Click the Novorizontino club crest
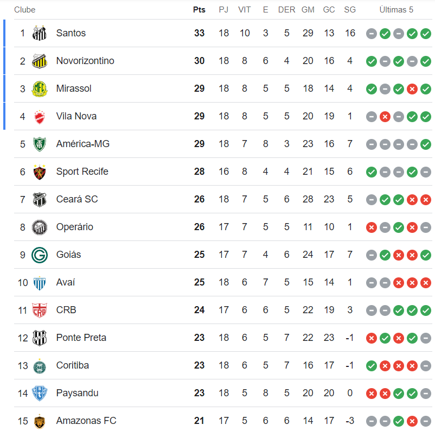This screenshot has width=435, height=431. tap(40, 61)
